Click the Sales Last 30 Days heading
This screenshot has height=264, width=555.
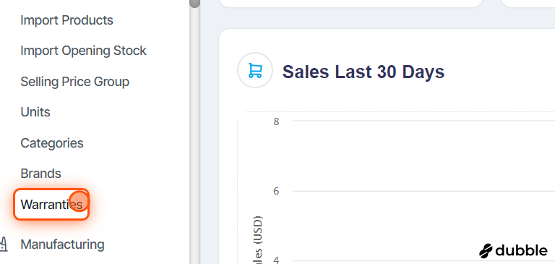click(x=363, y=72)
